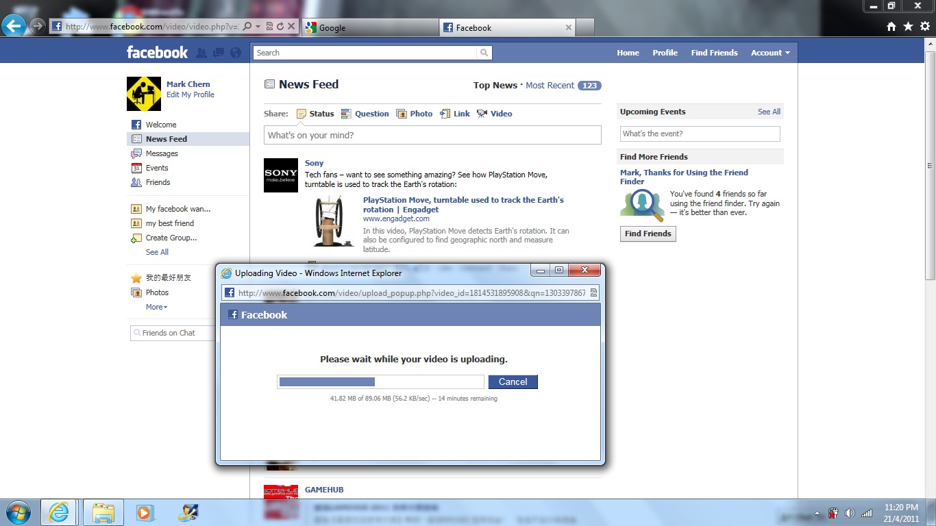Open a new blank tab
The width and height of the screenshot is (936, 526).
point(584,27)
